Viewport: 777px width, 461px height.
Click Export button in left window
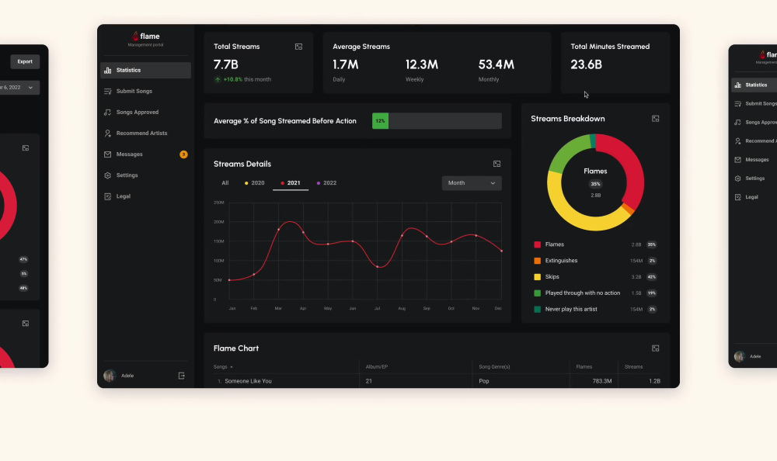(x=25, y=62)
